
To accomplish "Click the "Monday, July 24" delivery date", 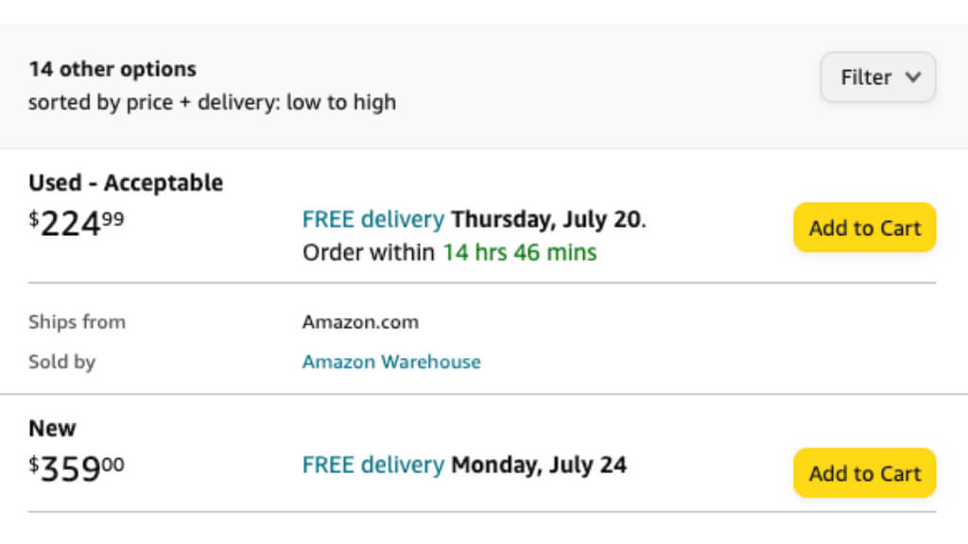I will click(539, 465).
